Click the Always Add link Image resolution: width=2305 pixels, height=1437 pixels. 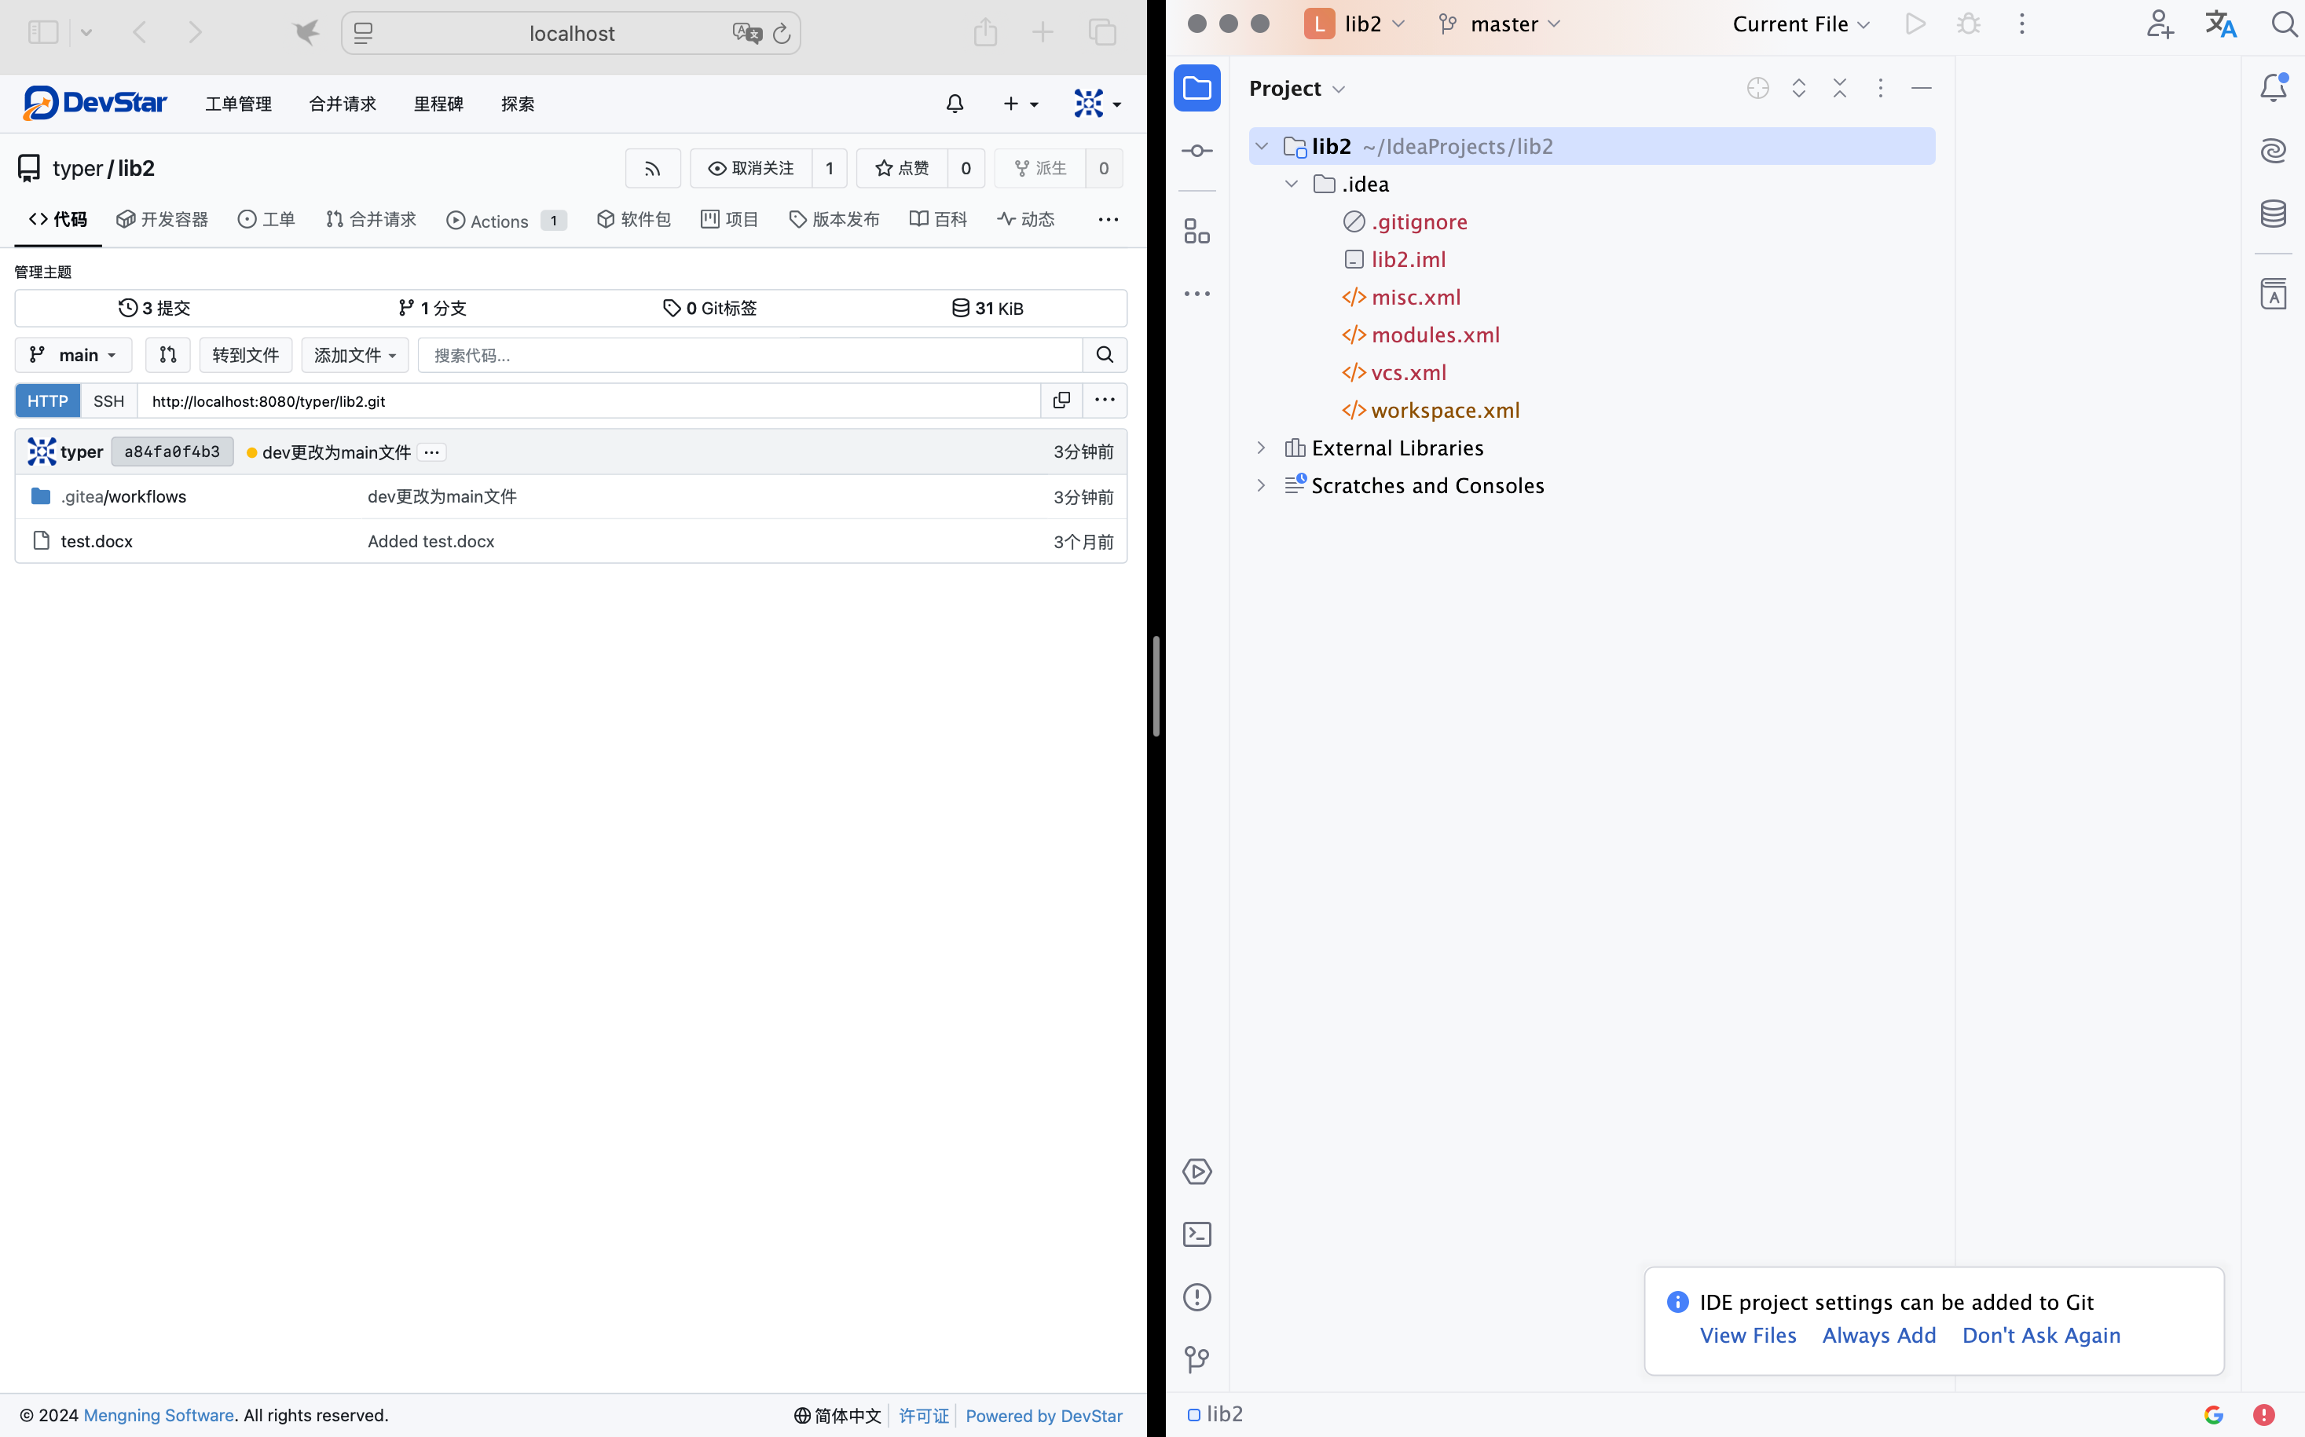click(1878, 1334)
